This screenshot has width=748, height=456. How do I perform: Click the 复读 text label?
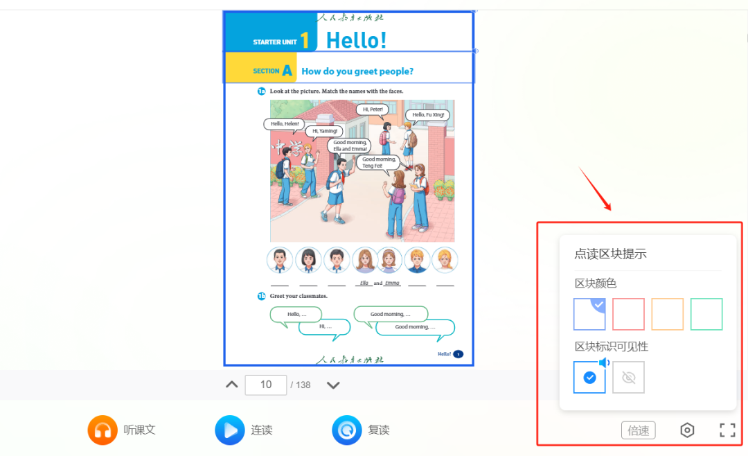(379, 430)
